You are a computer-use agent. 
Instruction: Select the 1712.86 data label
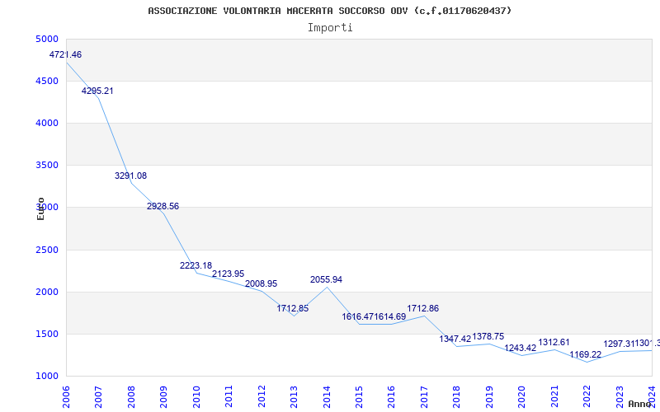tap(422, 308)
